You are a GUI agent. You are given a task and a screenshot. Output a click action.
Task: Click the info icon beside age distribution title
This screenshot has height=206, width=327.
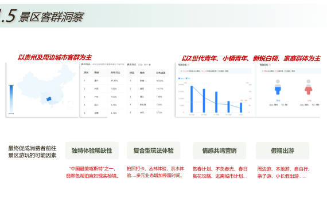click(189, 65)
